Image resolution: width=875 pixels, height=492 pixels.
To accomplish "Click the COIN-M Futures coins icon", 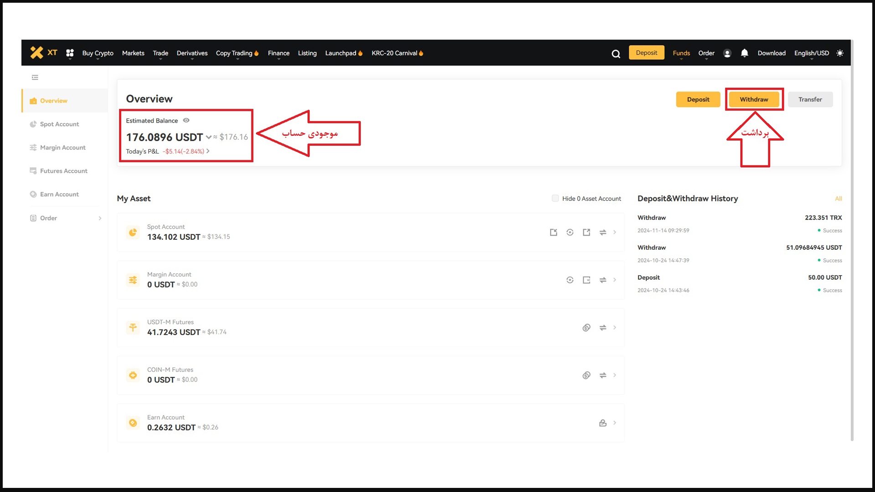I will (x=587, y=375).
